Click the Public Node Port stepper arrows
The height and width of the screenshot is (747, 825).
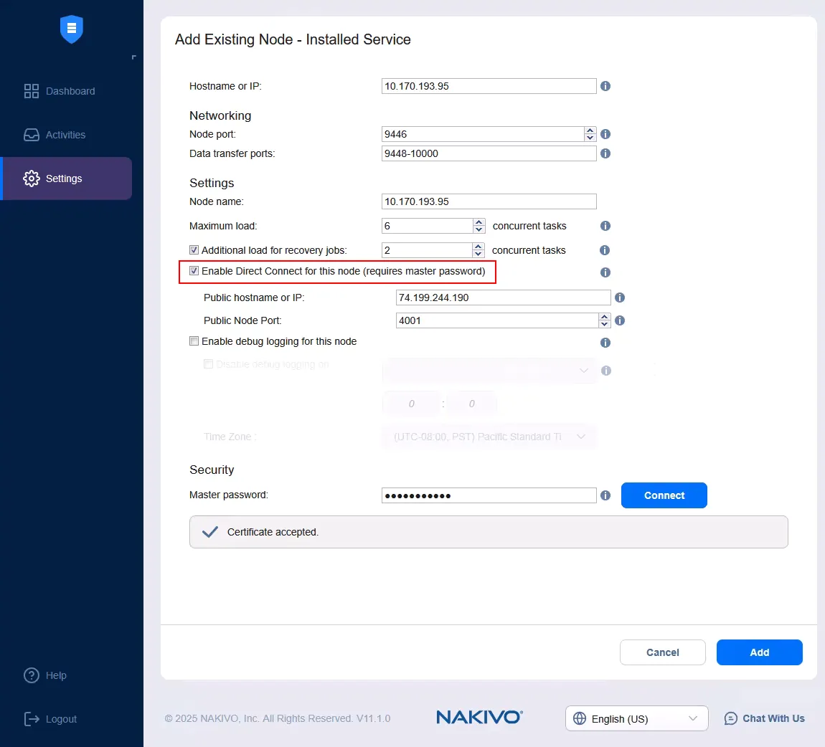(x=605, y=320)
